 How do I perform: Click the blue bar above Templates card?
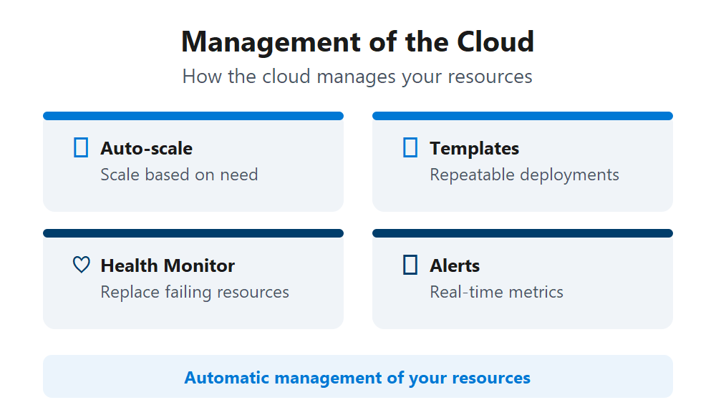click(523, 114)
